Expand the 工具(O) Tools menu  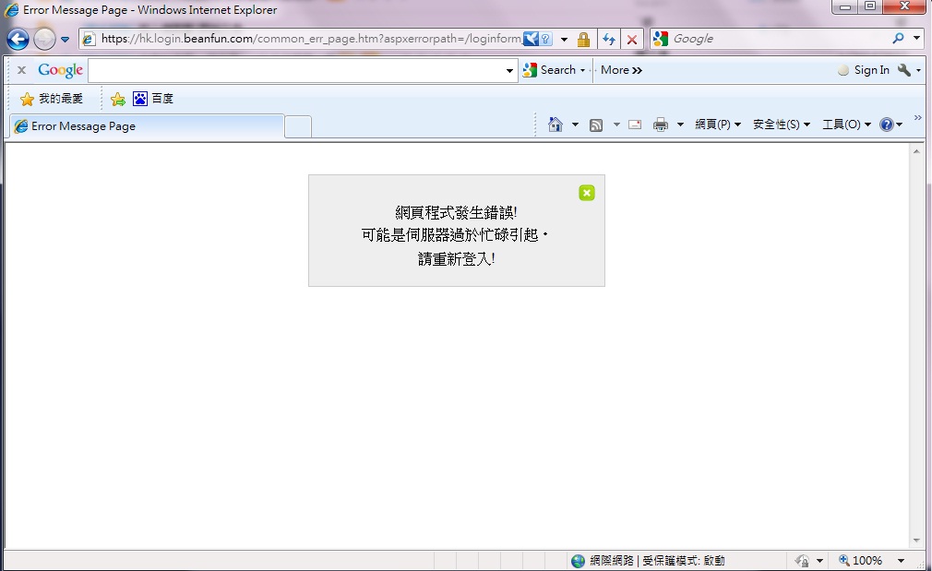click(845, 125)
